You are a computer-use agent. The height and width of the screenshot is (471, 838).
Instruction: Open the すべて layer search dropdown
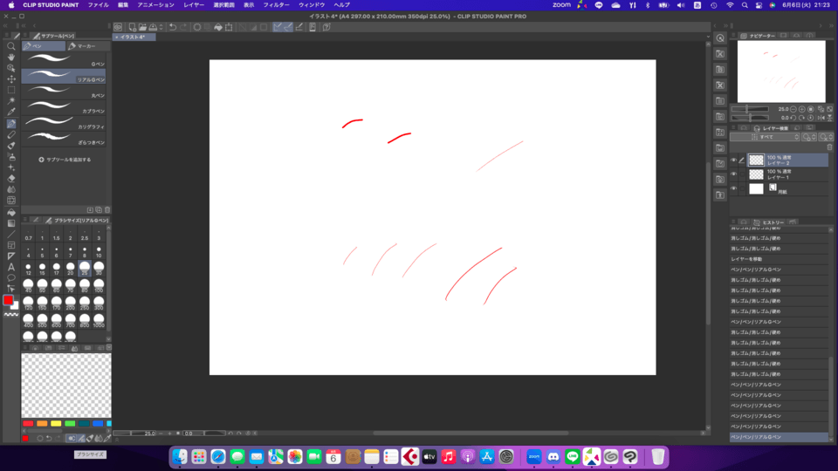coord(765,137)
